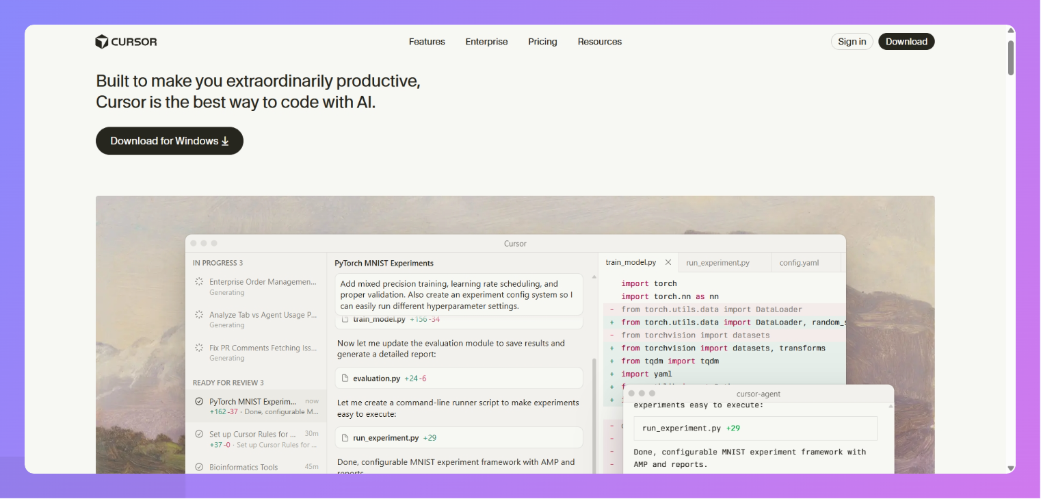Viewport: 1041px width, 499px height.
Task: Open the Resources menu
Action: point(600,42)
